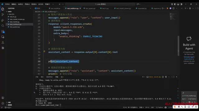The height and width of the screenshot is (111, 199).
Task: Split the editor to the right
Action: click(174, 8)
